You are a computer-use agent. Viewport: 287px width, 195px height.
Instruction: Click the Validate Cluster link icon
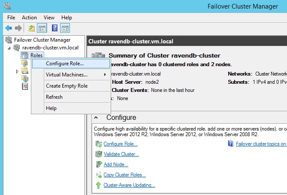pyautogui.click(x=99, y=154)
